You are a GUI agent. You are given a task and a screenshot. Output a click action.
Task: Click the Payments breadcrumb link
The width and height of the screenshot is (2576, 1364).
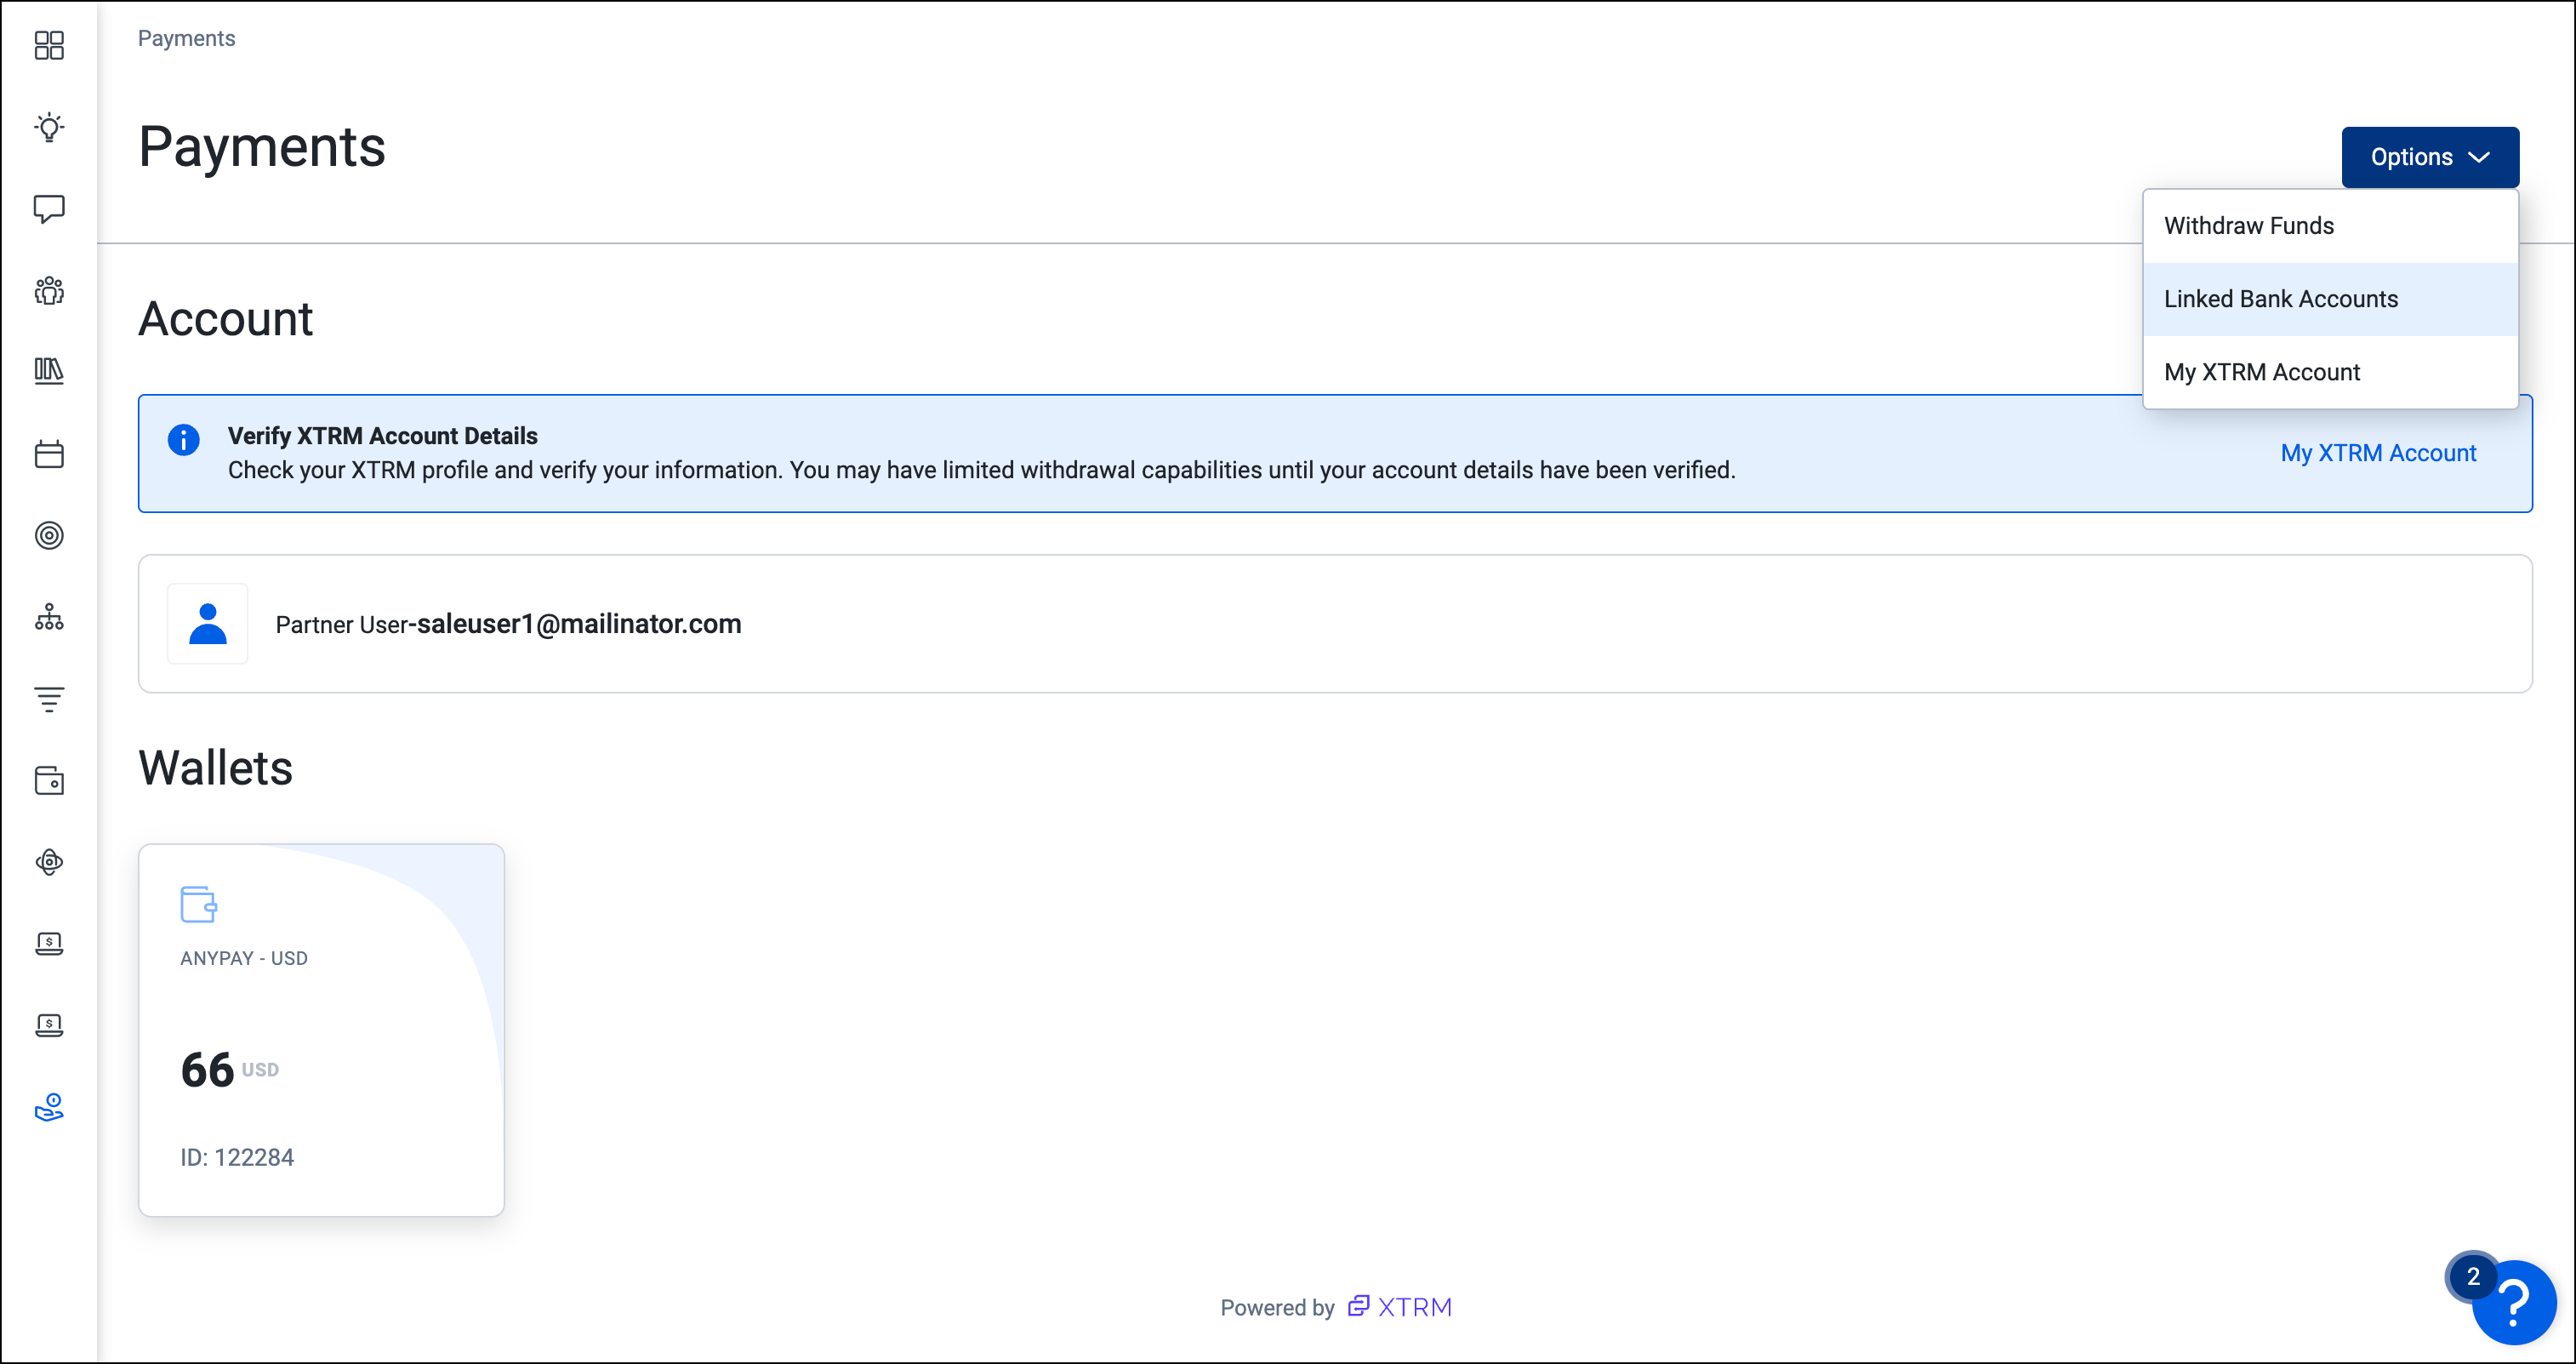[186, 38]
